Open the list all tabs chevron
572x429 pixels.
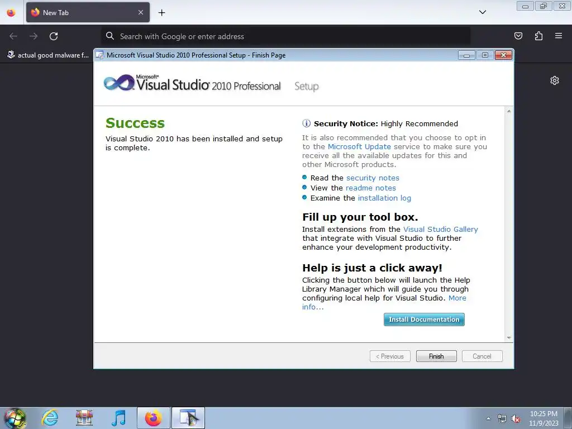click(x=482, y=12)
